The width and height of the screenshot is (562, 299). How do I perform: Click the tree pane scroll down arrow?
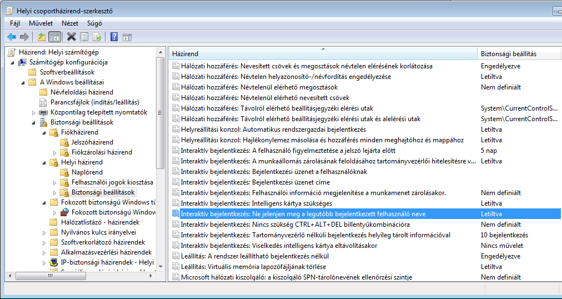(x=161, y=266)
